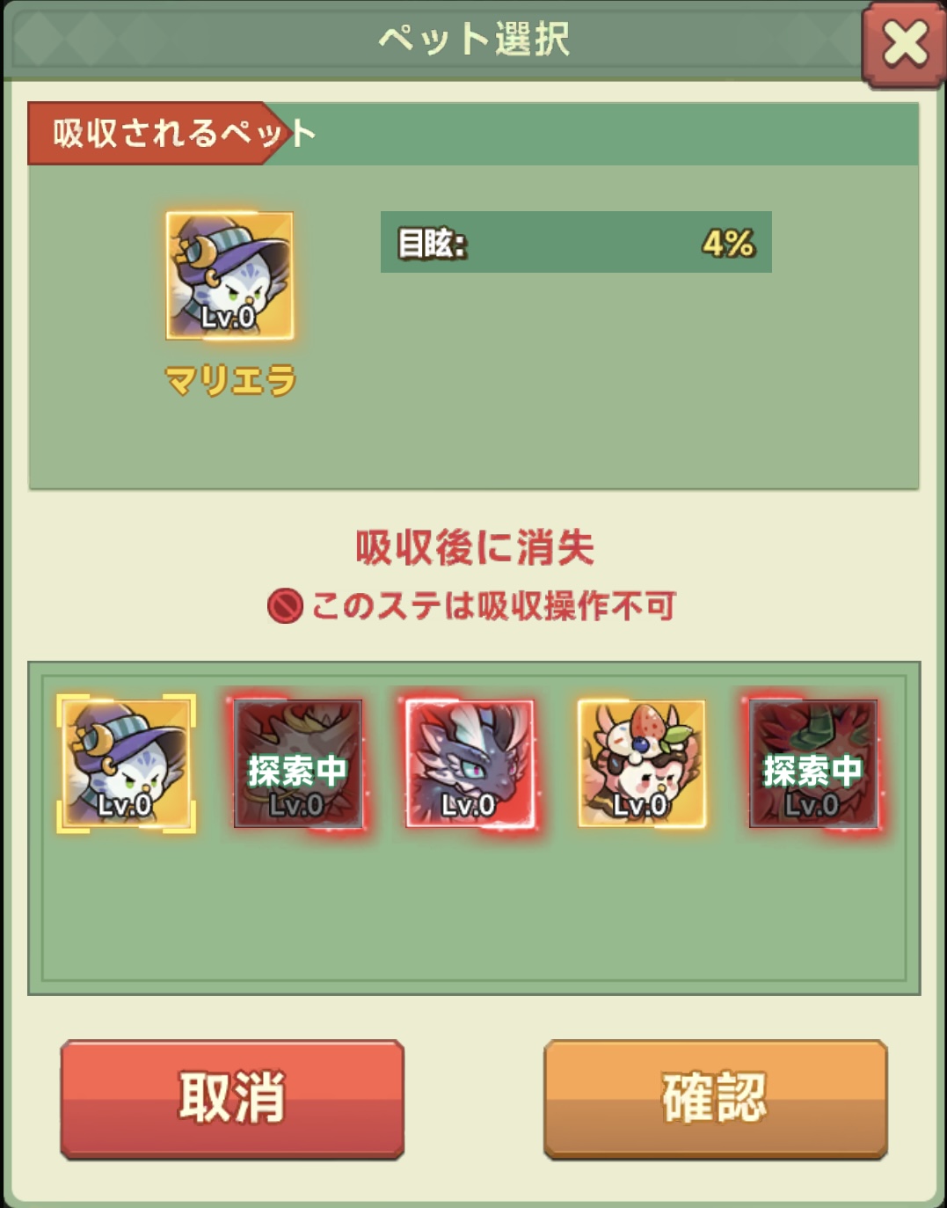Click the マリエラ name label

point(230,381)
